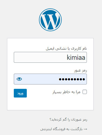Image resolution: width=102 pixels, height=135 pixels.
Task: Tick the remember me checkbox
Action: coord(85,92)
